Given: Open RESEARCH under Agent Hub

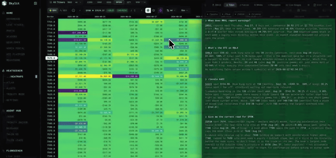Looking at the screenshot, I should pos(12,128).
